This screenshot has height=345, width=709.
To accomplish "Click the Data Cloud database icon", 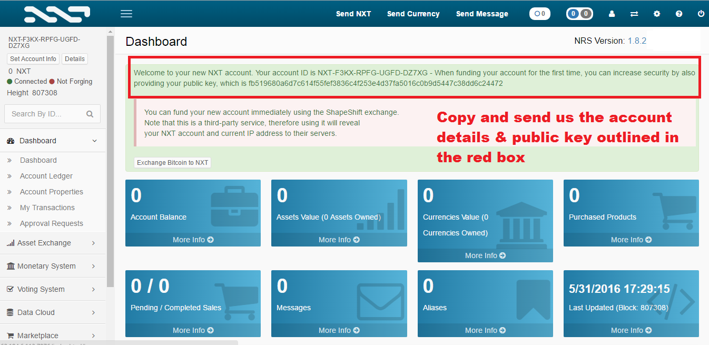I will (10, 312).
